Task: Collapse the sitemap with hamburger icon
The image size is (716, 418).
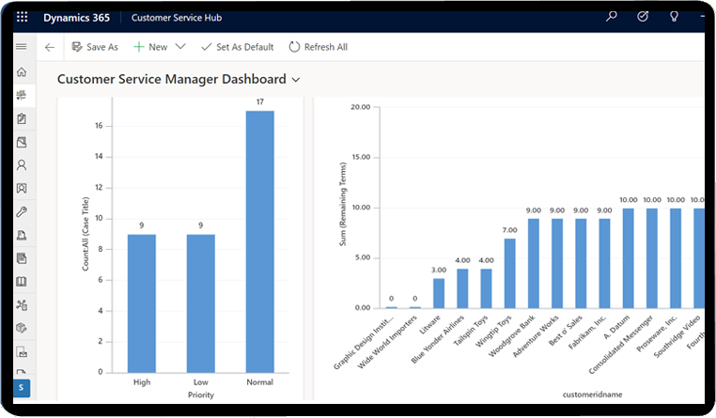Action: tap(22, 47)
